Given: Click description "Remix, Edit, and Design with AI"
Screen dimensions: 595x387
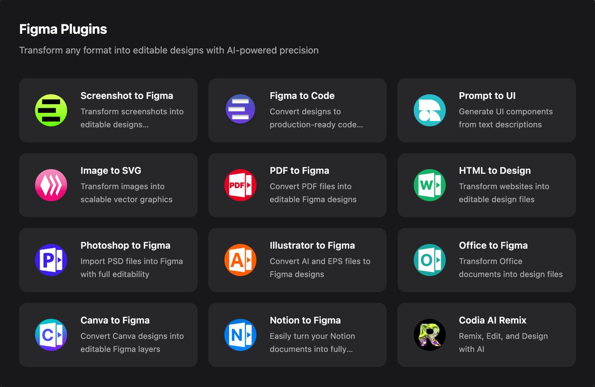Looking at the screenshot, I should pyautogui.click(x=503, y=343).
